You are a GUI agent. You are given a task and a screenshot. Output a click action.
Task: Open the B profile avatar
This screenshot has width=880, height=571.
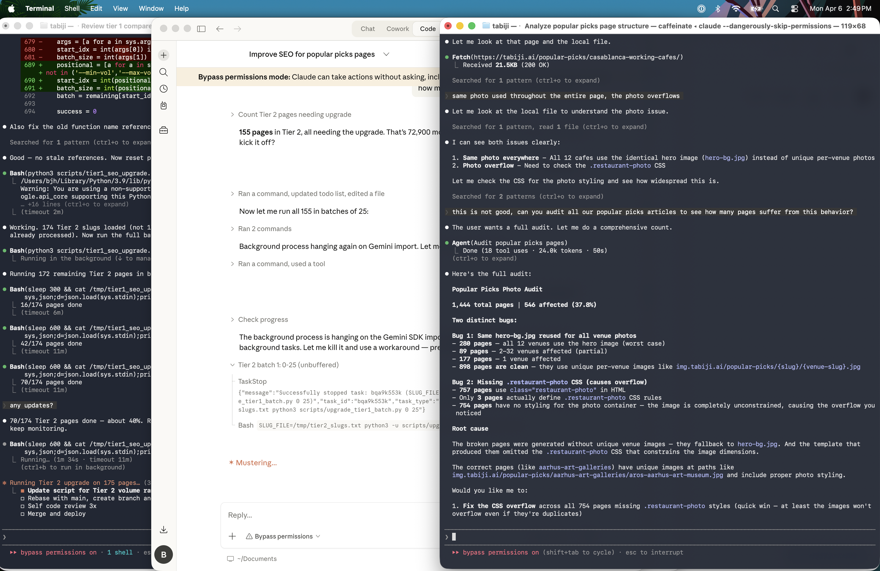[x=163, y=554]
